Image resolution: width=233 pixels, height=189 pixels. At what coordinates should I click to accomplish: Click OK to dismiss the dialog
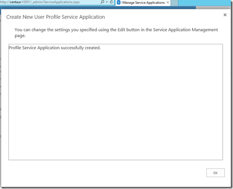[215, 173]
